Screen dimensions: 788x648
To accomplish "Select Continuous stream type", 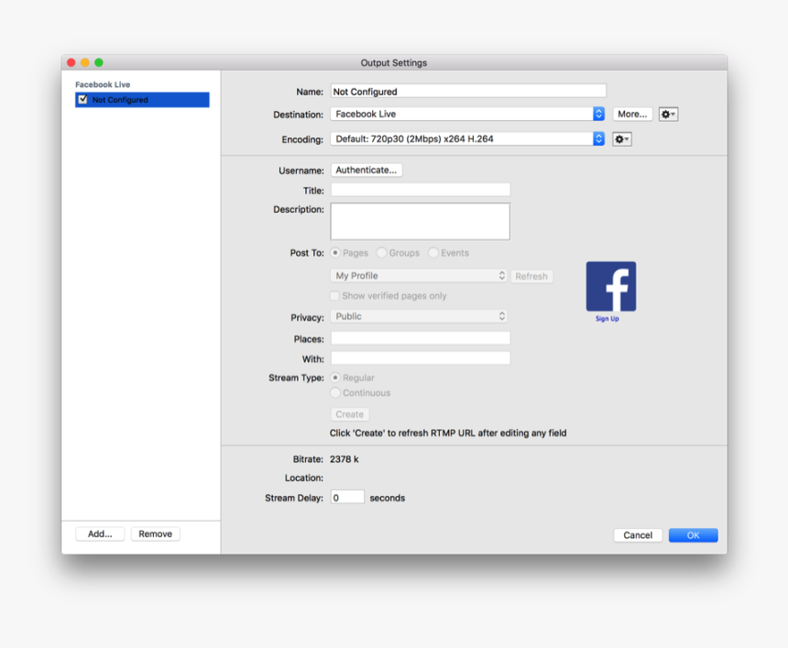I will [335, 393].
